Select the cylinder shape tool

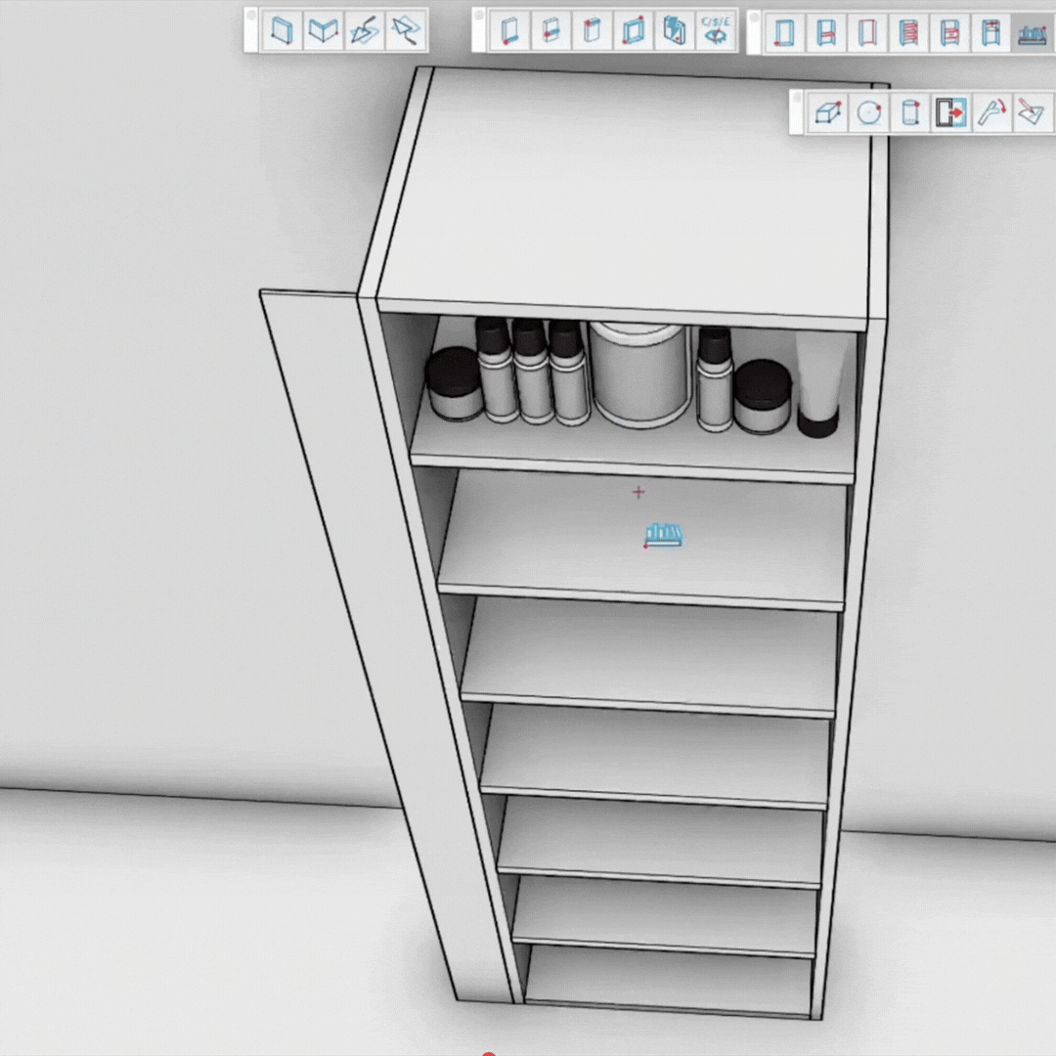pos(909,113)
